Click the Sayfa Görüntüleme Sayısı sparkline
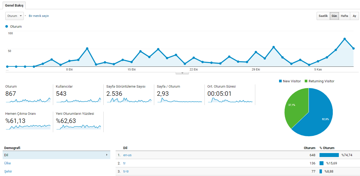The image size is (360, 176). tap(129, 100)
